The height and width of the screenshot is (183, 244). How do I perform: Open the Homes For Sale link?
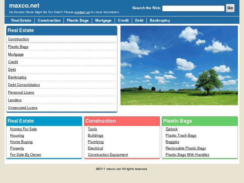tap(23, 129)
